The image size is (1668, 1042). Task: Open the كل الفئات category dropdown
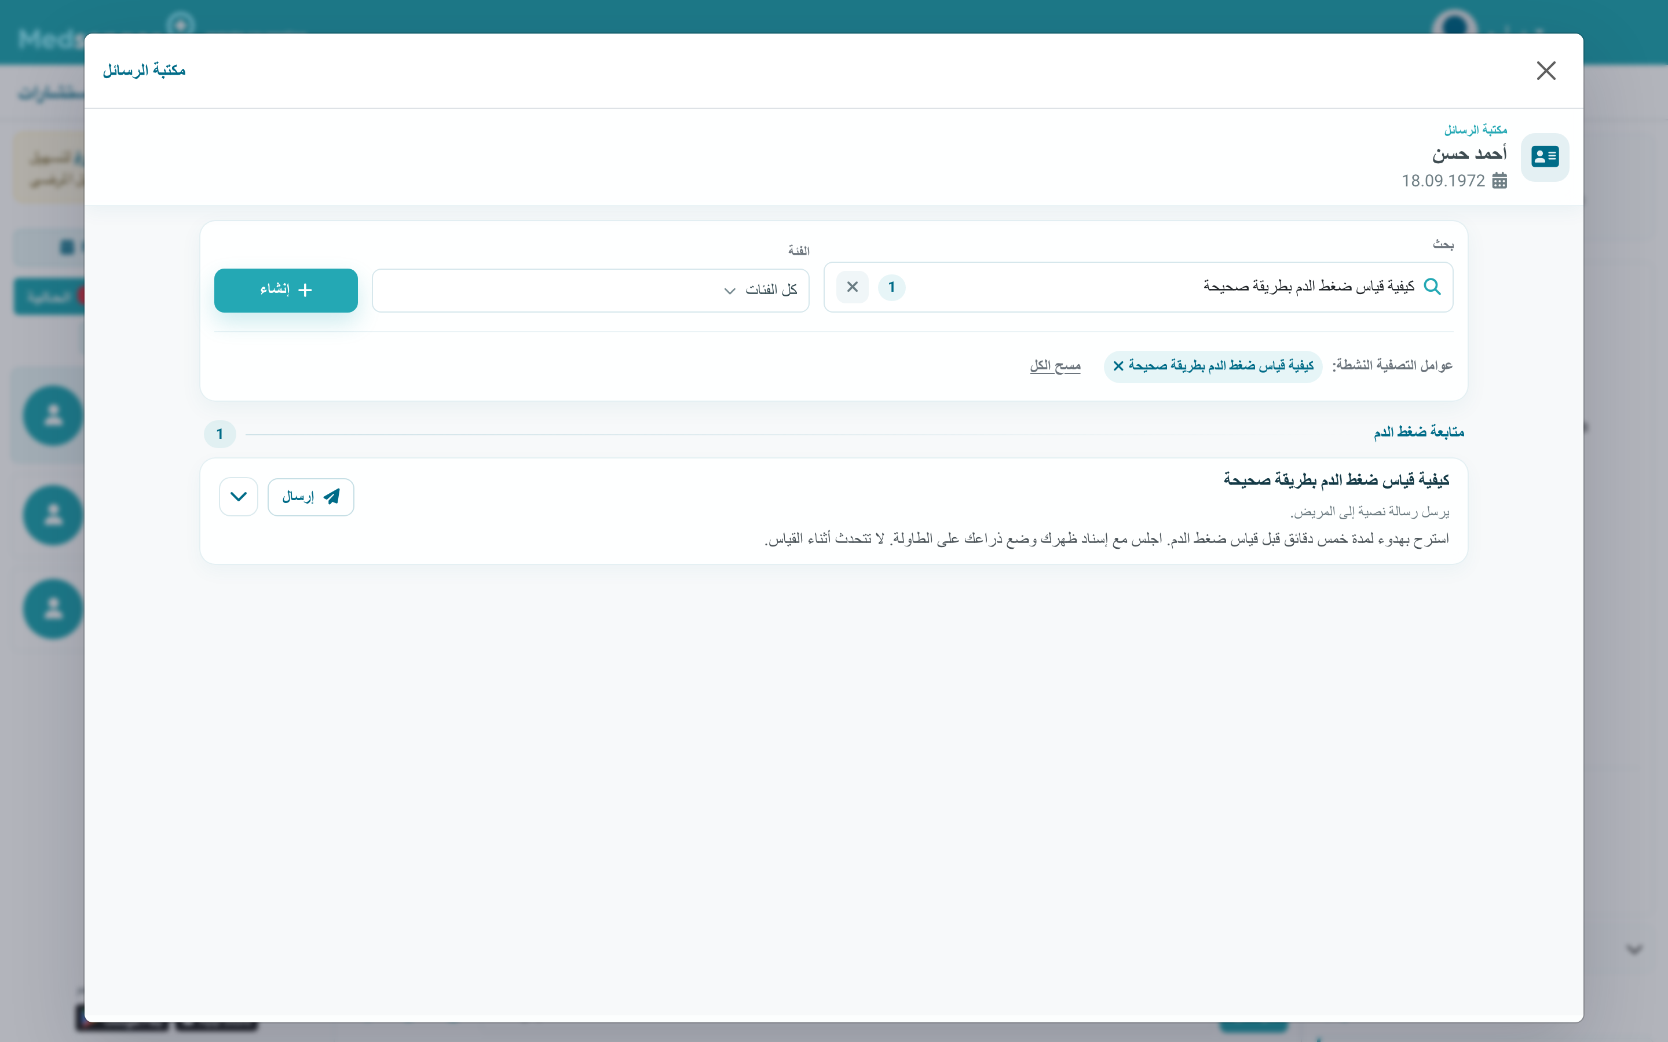pos(590,290)
